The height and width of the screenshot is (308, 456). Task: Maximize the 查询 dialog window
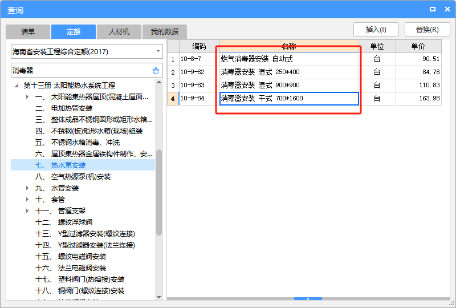[x=433, y=9]
